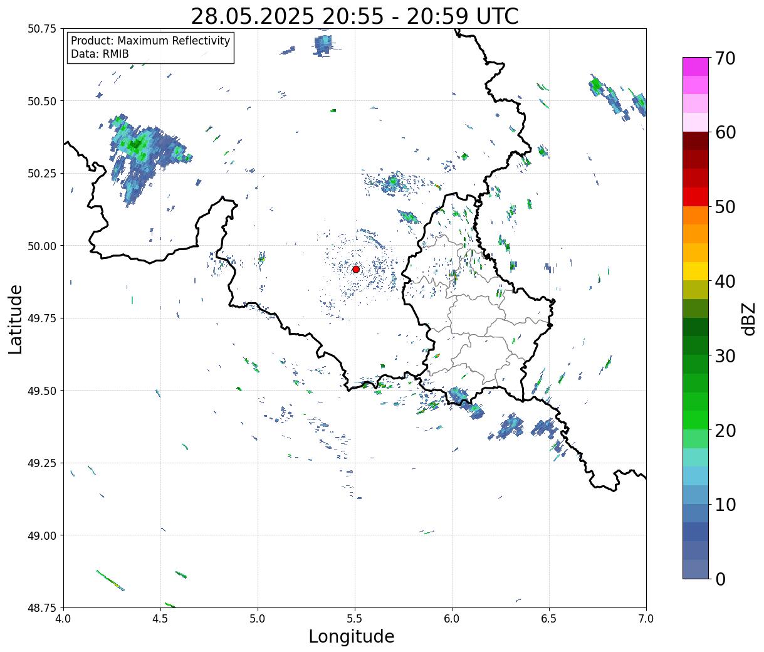Click the plot title "28.05.2025 20:55 - 20:59 UTC"

pos(355,16)
